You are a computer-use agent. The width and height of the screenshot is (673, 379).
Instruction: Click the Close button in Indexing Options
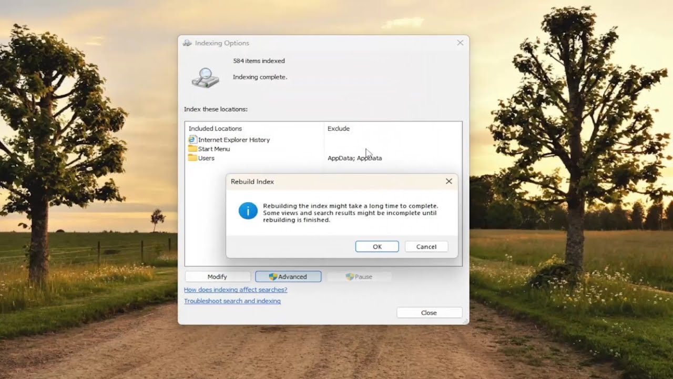point(429,313)
